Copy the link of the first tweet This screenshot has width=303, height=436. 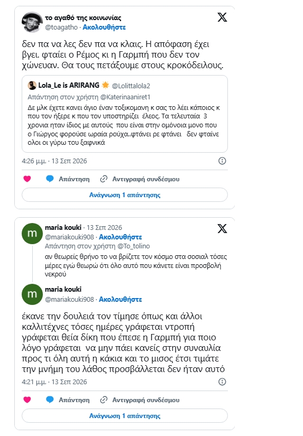pyautogui.click(x=140, y=179)
